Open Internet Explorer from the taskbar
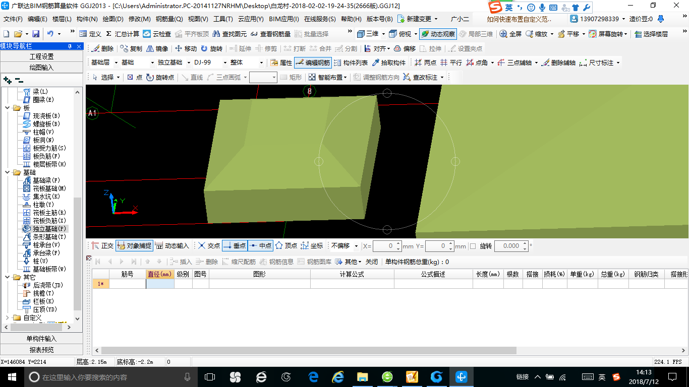 [338, 376]
